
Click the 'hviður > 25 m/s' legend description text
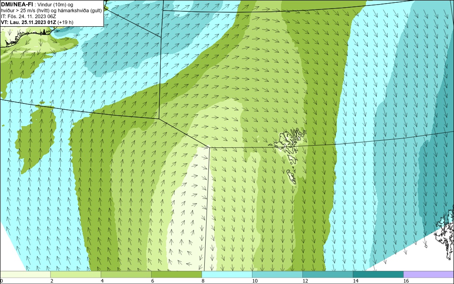point(18,11)
